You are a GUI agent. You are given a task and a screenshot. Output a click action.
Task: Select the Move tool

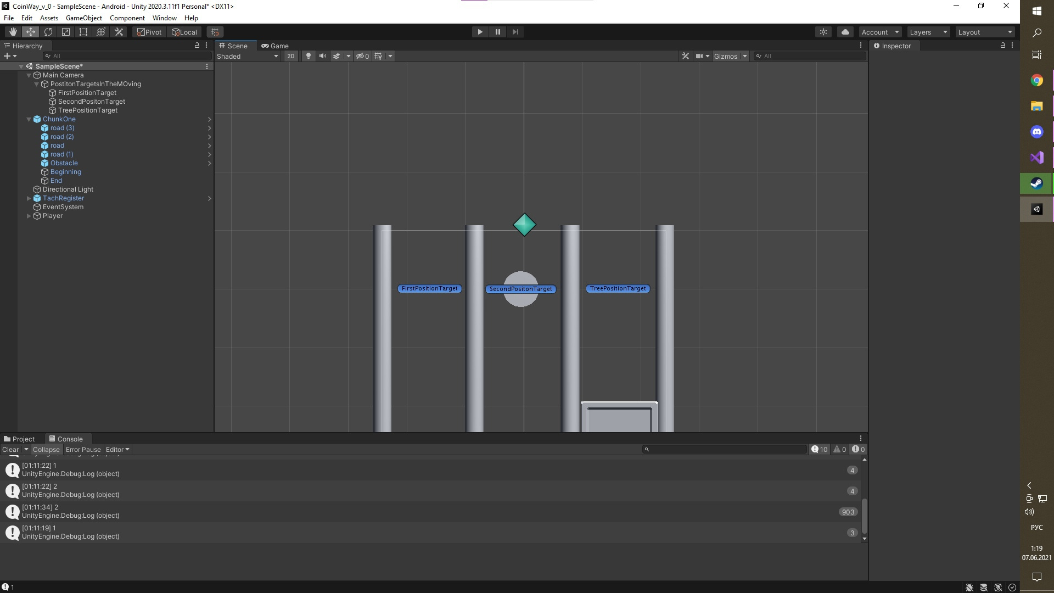[31, 32]
